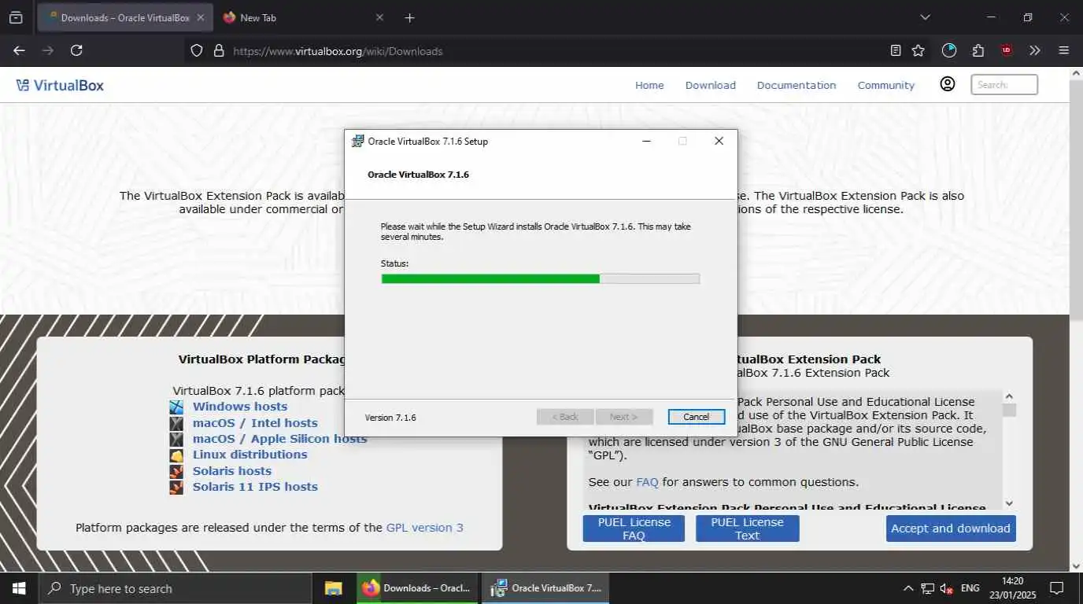
Task: Close the New Tab tab
Action: click(379, 17)
